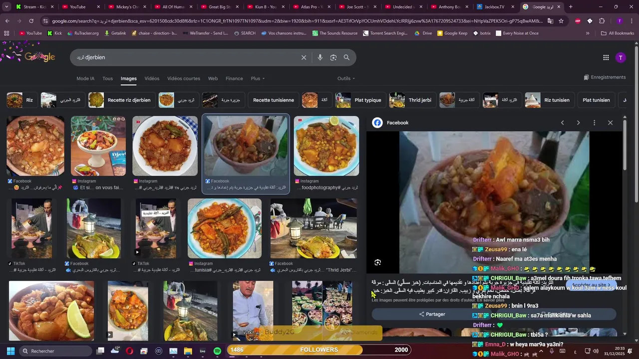Open the Kick bookmark

54,33
